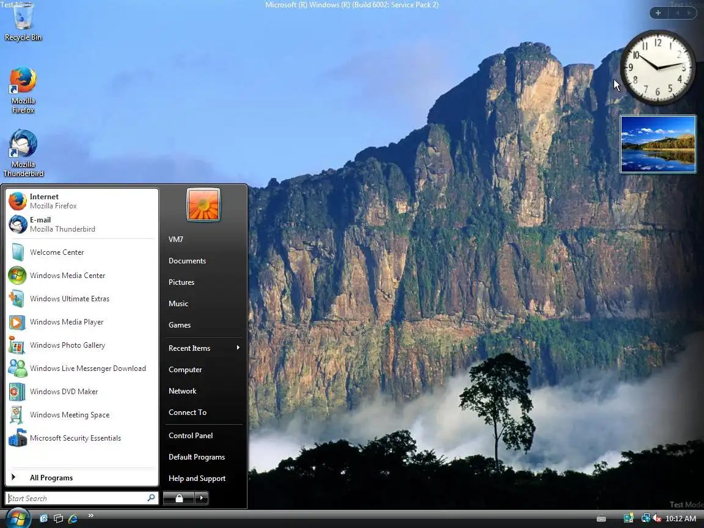Open Games from Start menu
This screenshot has height=528, width=704.
pos(204,325)
